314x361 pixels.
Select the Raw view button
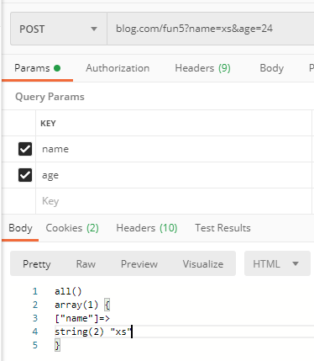[86, 264]
